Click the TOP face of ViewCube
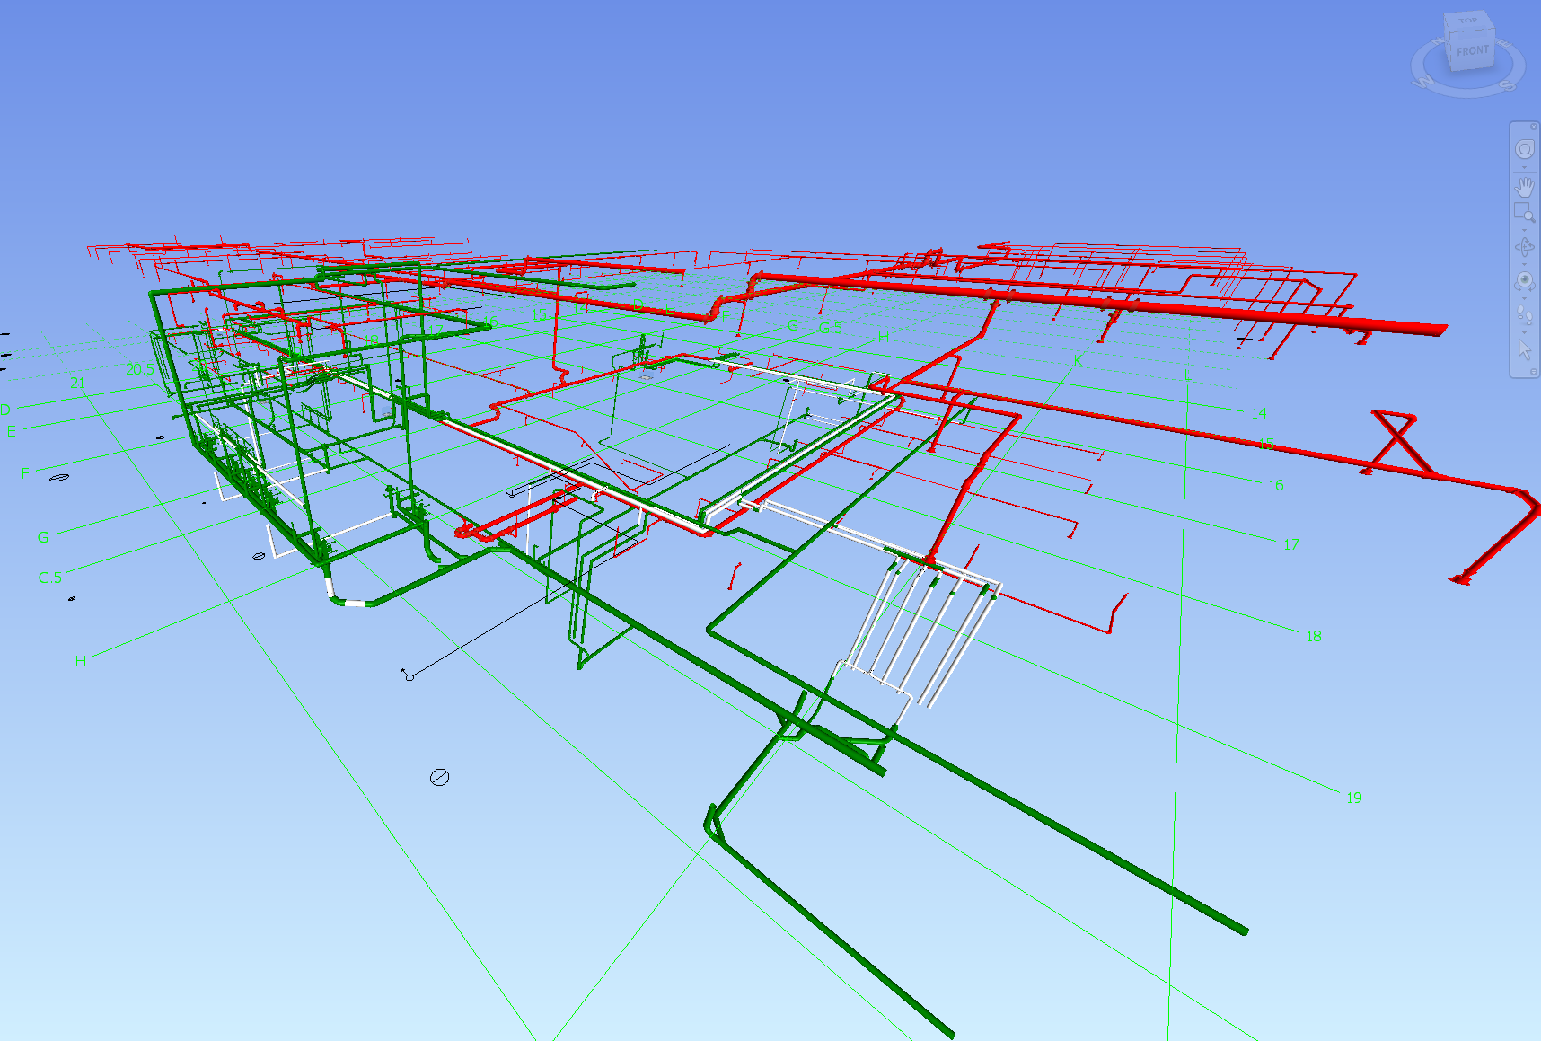Viewport: 1541px width, 1041px height. coord(1468,21)
